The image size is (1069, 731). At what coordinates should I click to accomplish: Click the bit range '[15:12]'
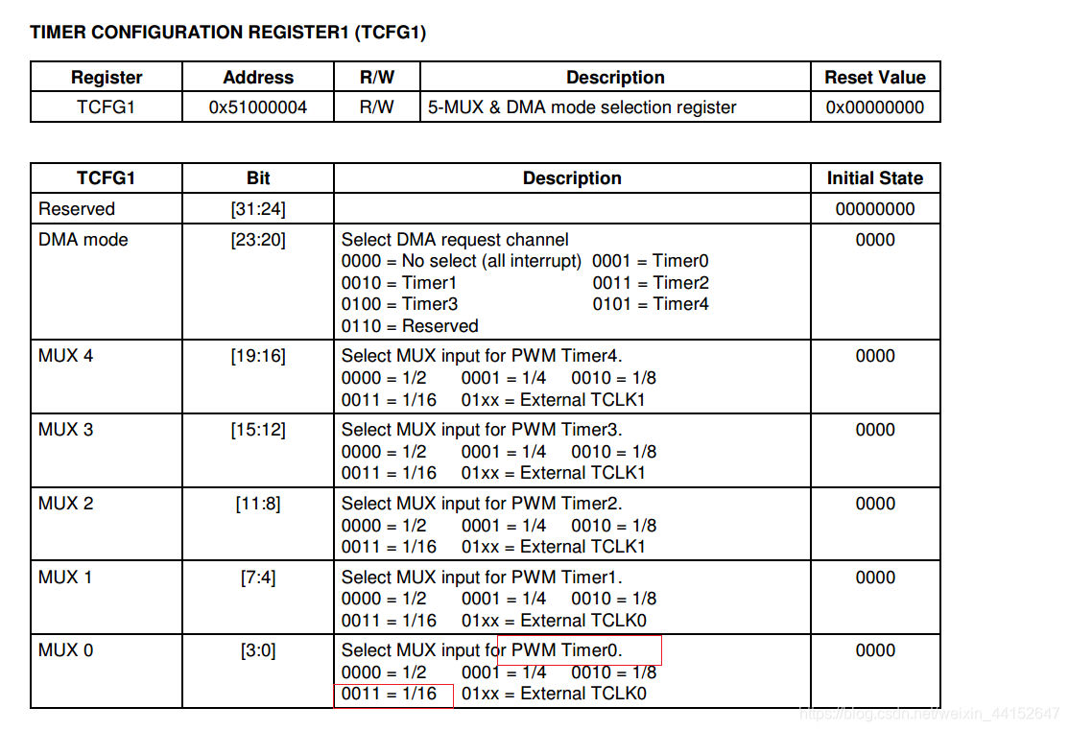(x=258, y=429)
